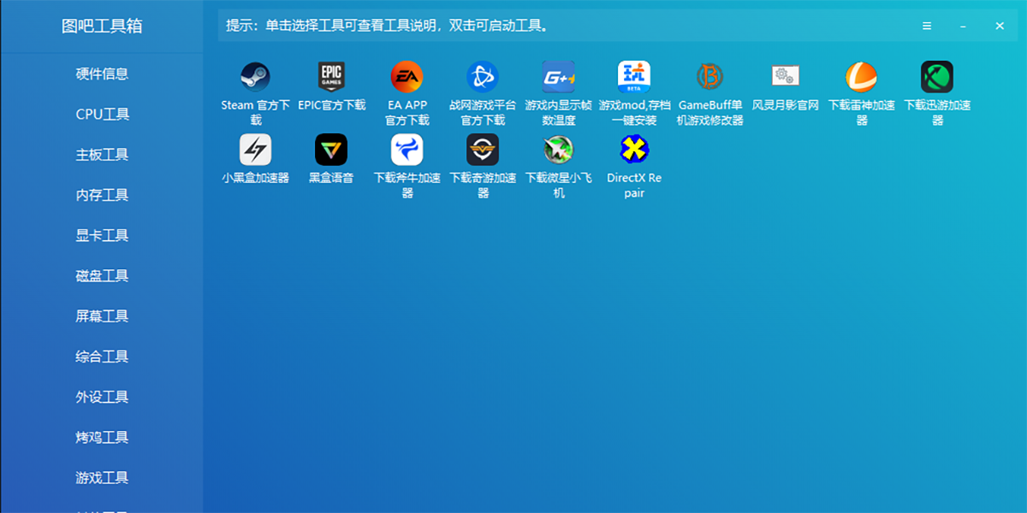The height and width of the screenshot is (513, 1027).
Task: Switch to the 硬件信息 category
Action: coord(101,74)
